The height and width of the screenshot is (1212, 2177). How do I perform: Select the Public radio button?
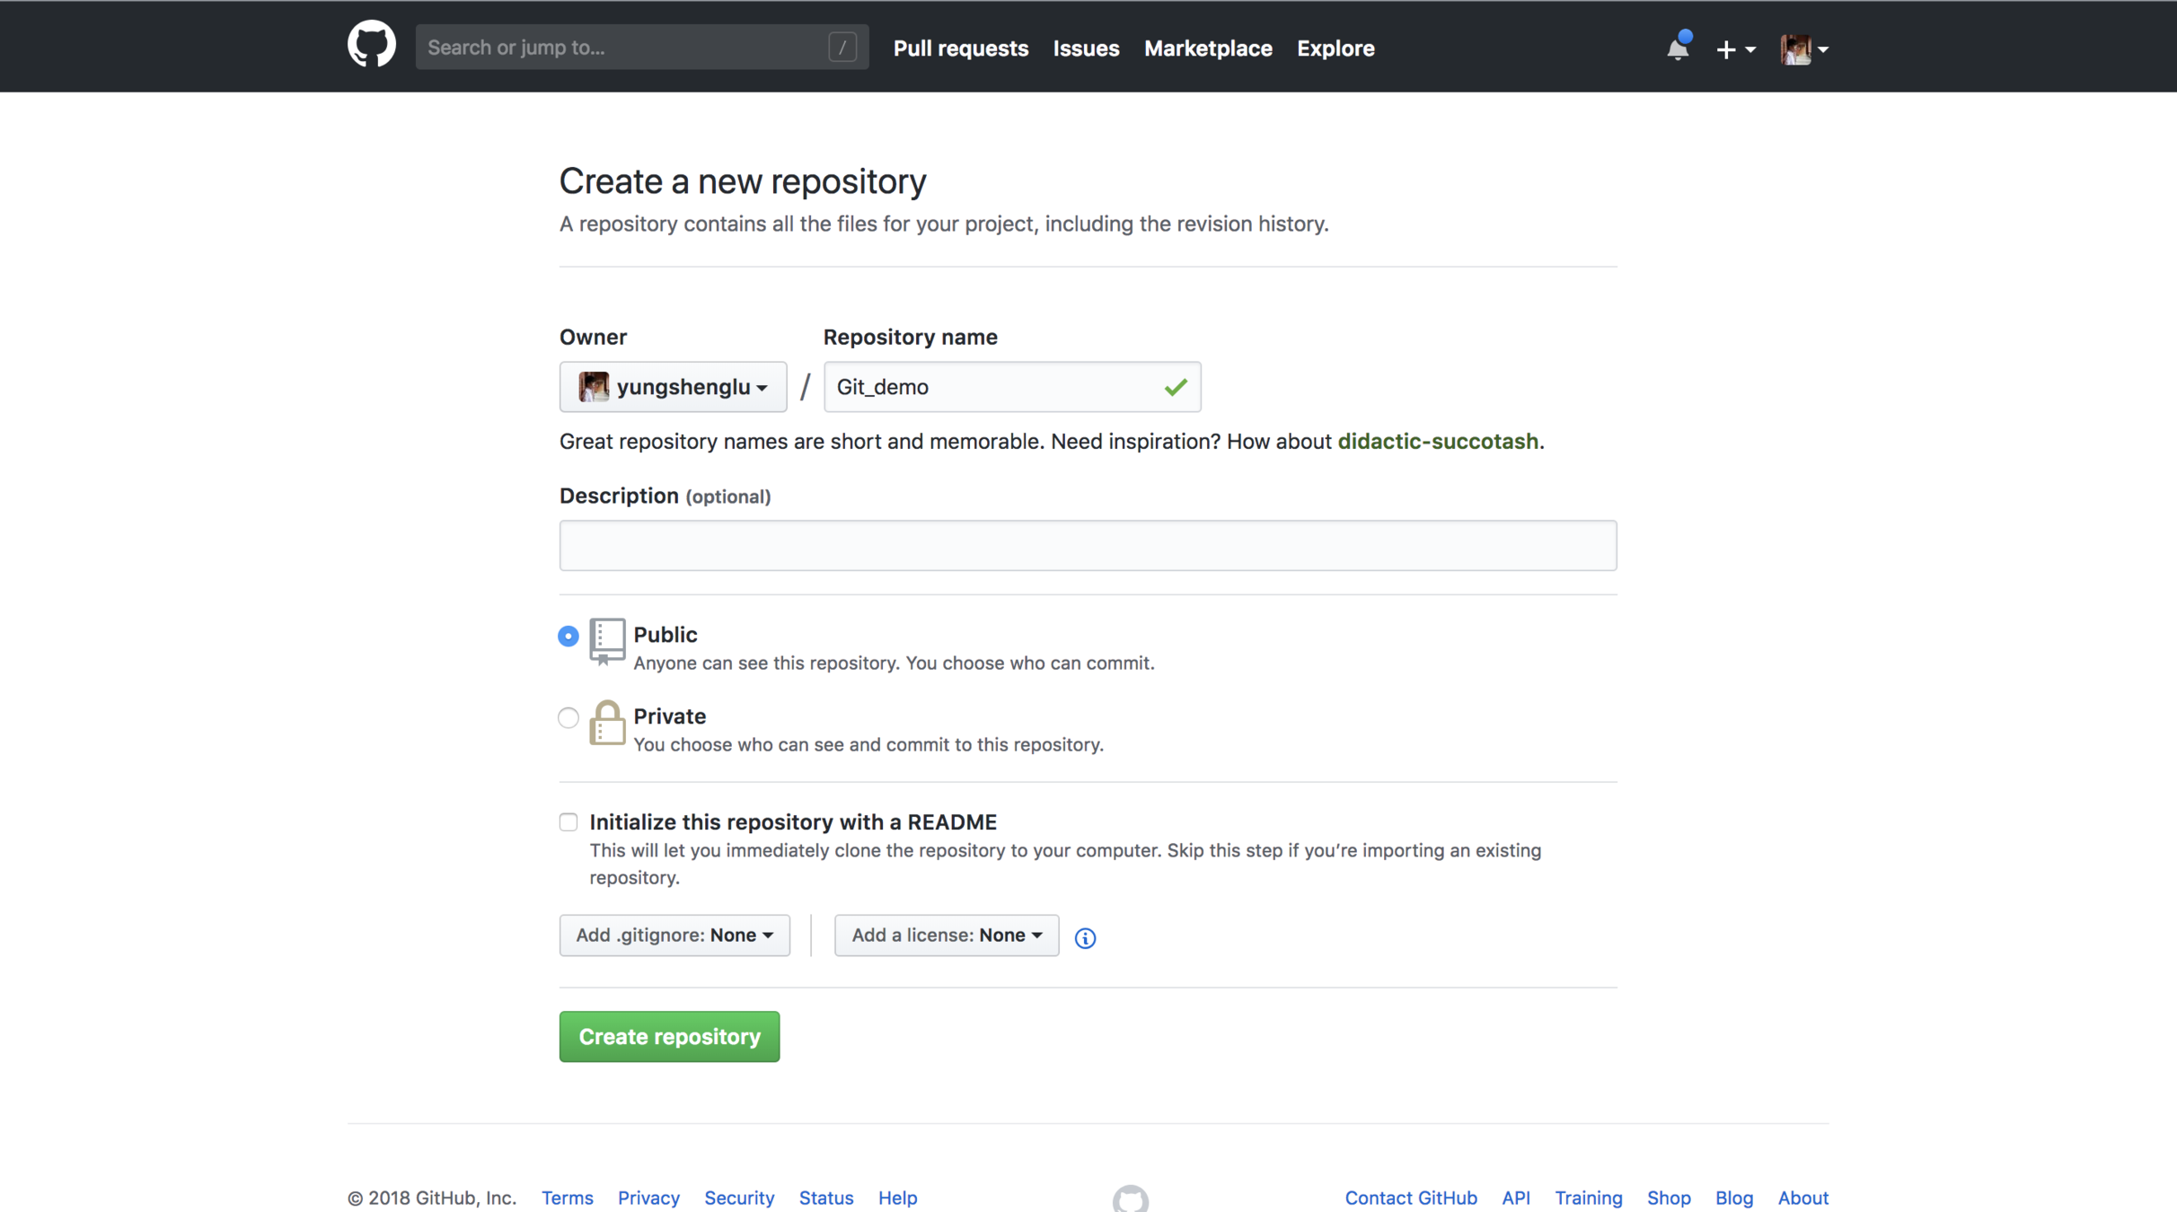point(568,636)
